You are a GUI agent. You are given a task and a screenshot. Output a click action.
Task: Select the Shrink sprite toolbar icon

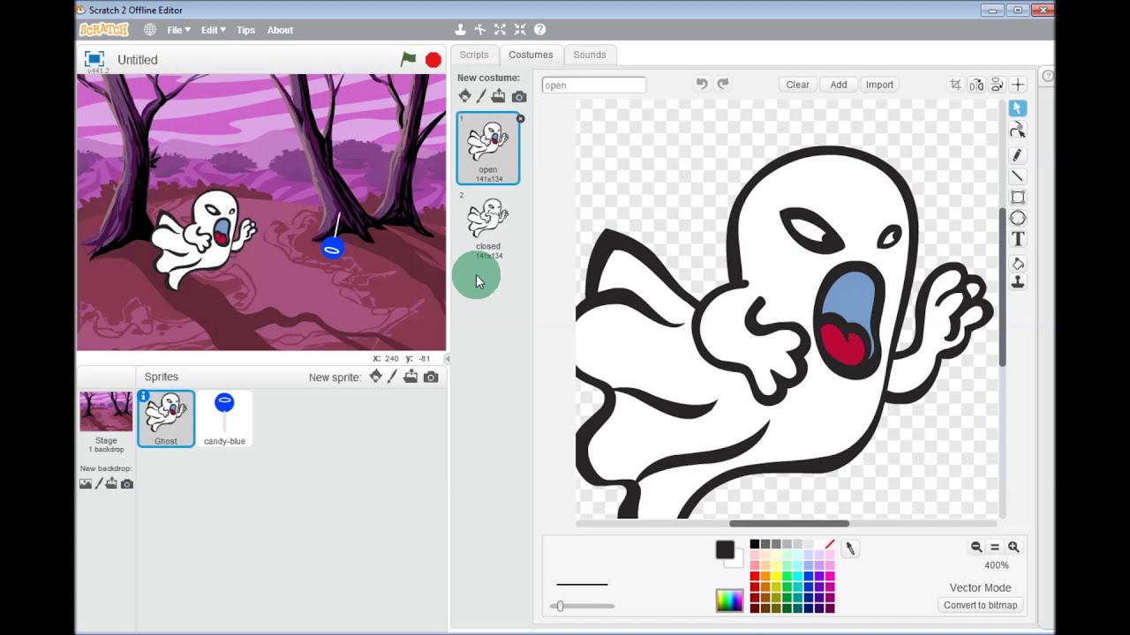[520, 30]
